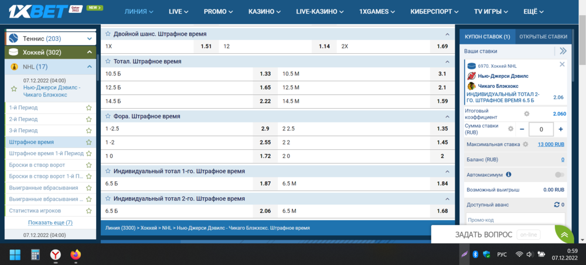Open the КАЗИНО menu
586x265 pixels.
point(265,12)
